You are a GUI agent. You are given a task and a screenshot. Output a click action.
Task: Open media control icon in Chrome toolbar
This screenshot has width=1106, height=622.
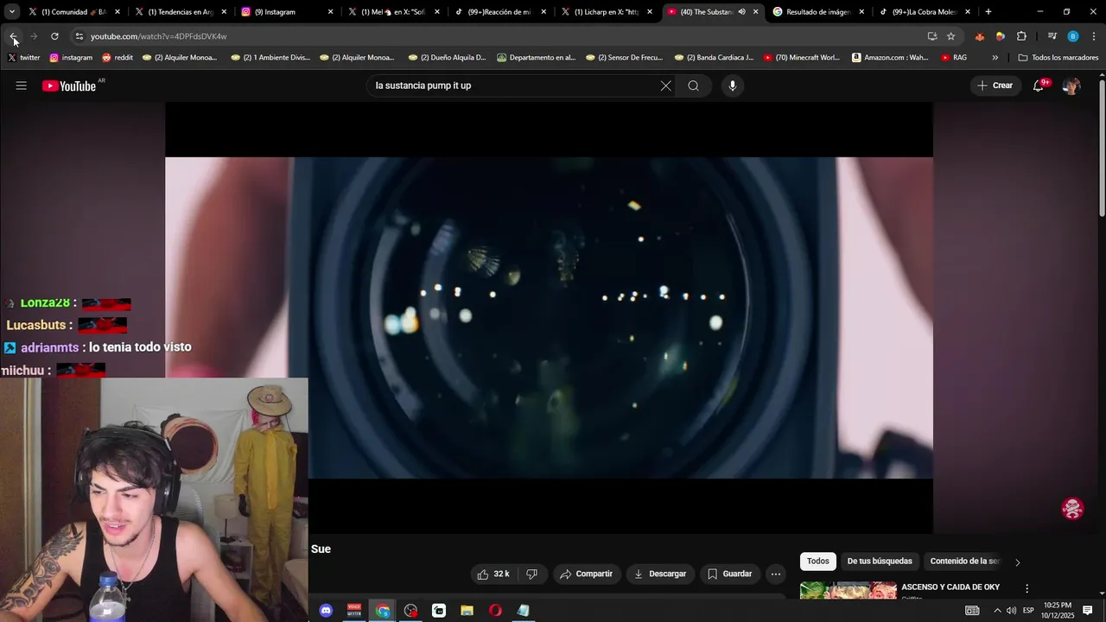tap(1052, 36)
